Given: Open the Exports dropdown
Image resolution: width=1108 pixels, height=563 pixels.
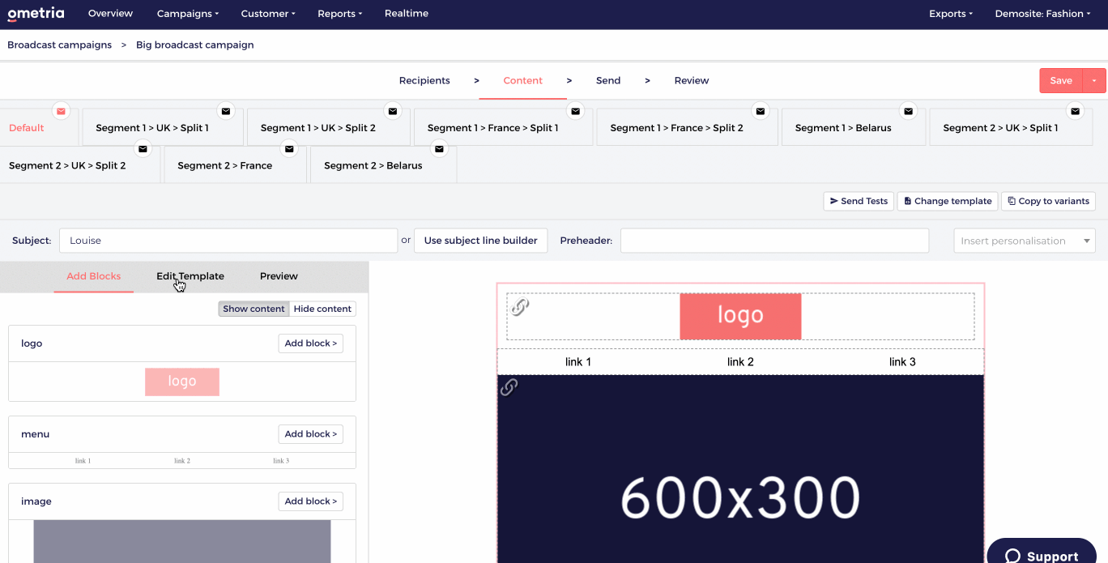Looking at the screenshot, I should tap(951, 14).
